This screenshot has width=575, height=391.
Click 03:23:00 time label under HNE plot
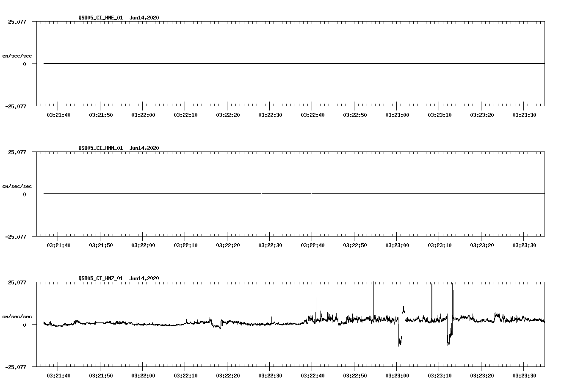397,115
